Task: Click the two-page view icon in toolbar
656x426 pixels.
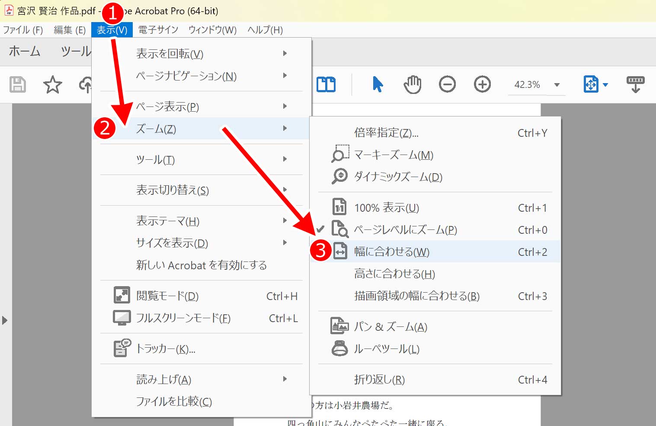Action: (326, 84)
